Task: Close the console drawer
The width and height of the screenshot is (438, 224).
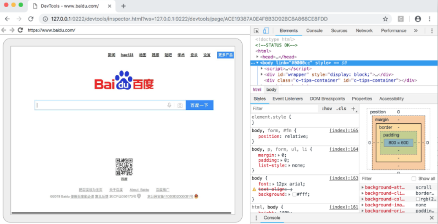Action: 432,218
